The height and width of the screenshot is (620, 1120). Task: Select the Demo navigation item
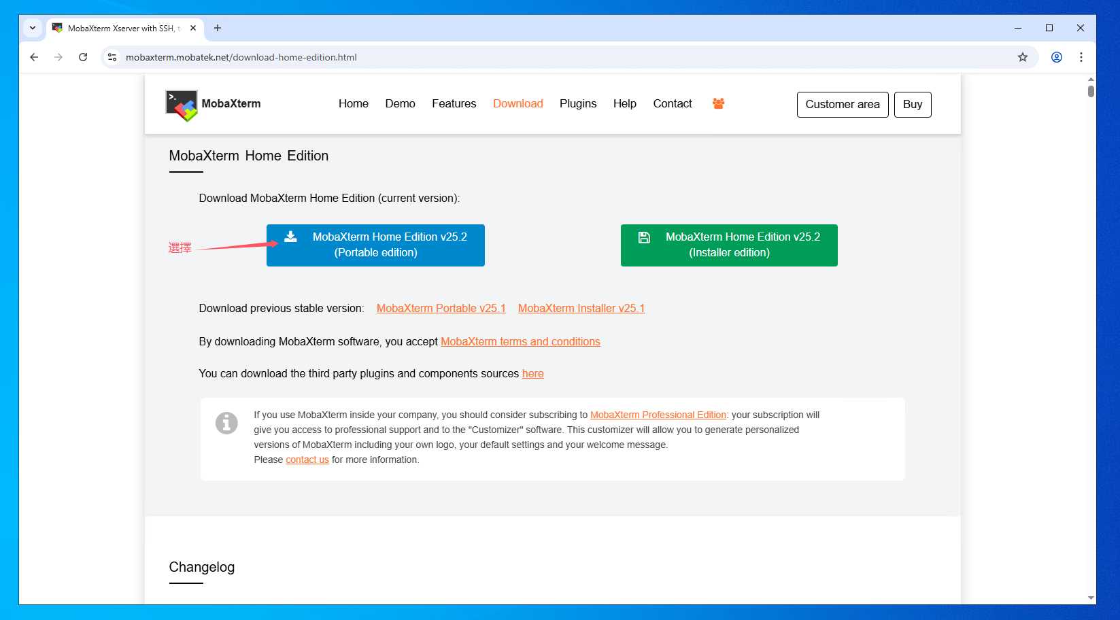pos(400,103)
